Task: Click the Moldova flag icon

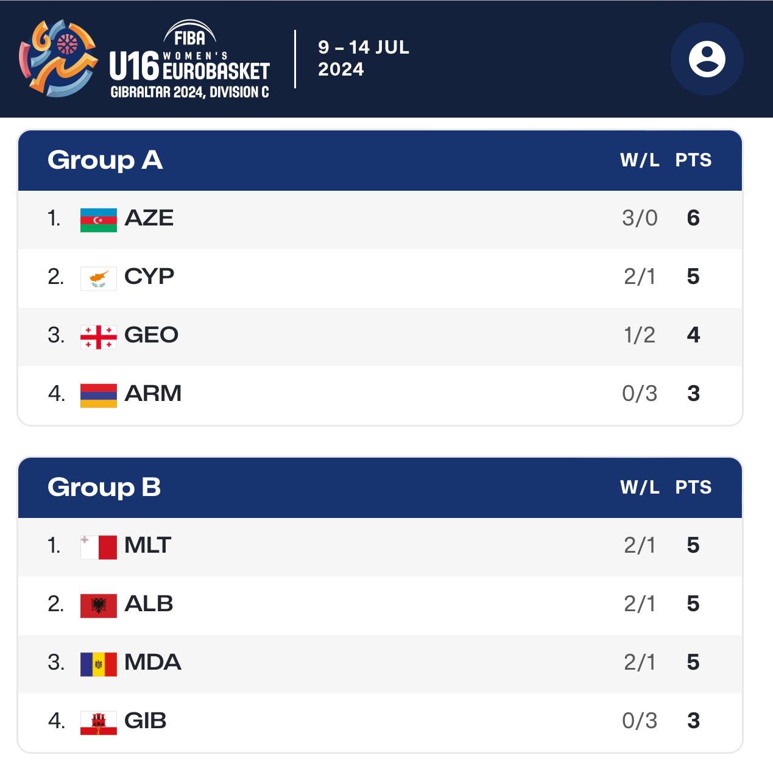Action: coord(98,664)
